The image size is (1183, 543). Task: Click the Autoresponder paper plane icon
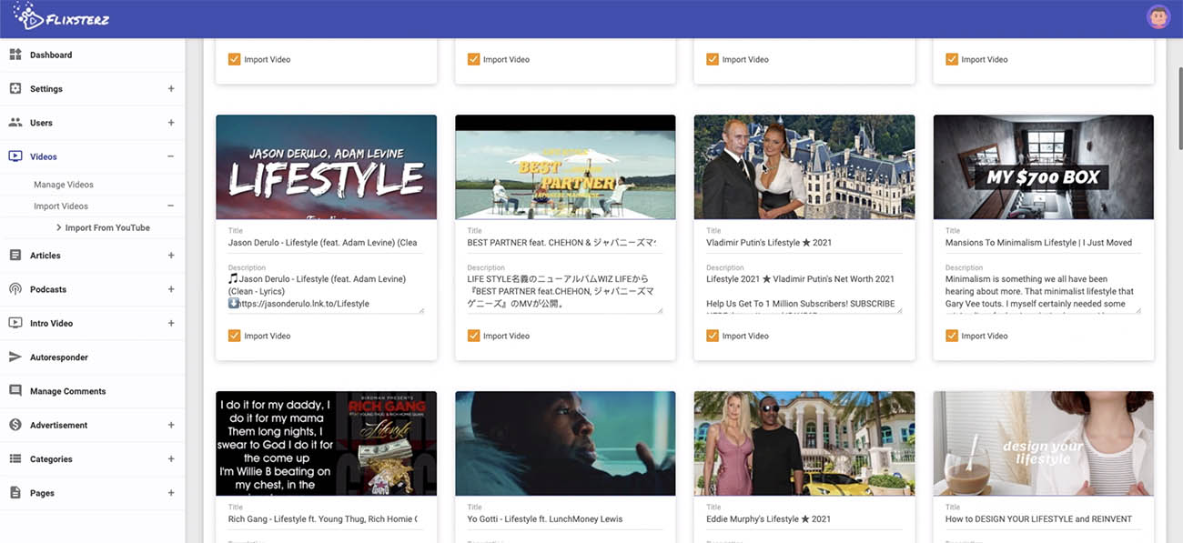tap(15, 357)
